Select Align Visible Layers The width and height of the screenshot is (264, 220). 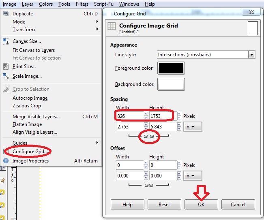(x=35, y=132)
